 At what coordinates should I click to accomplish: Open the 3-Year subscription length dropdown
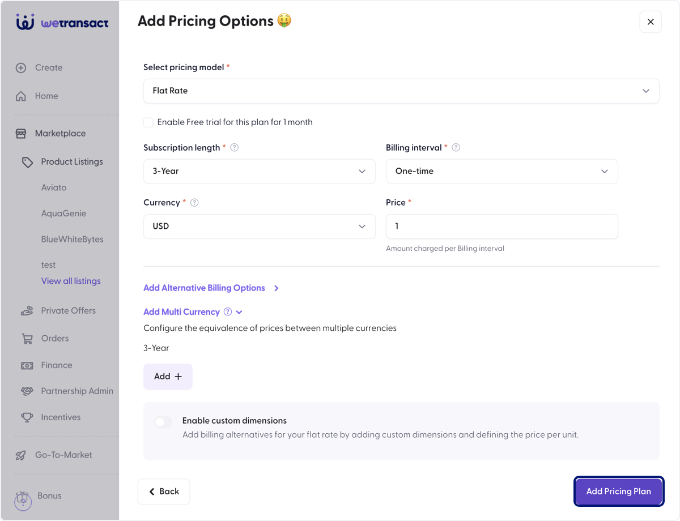[260, 172]
